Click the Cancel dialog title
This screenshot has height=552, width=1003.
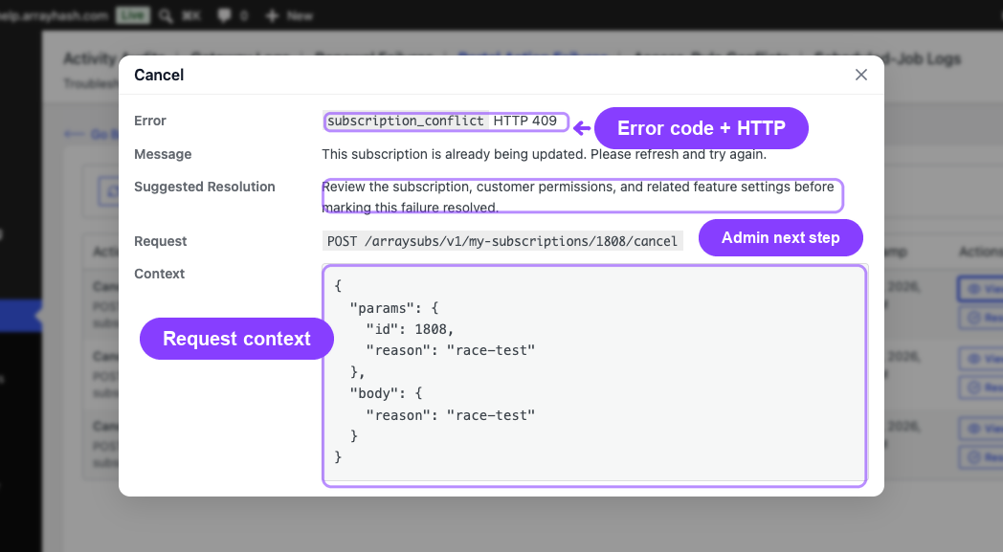159,75
